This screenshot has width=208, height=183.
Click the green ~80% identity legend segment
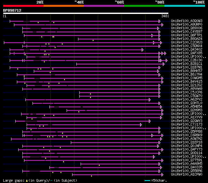pos(144,6)
